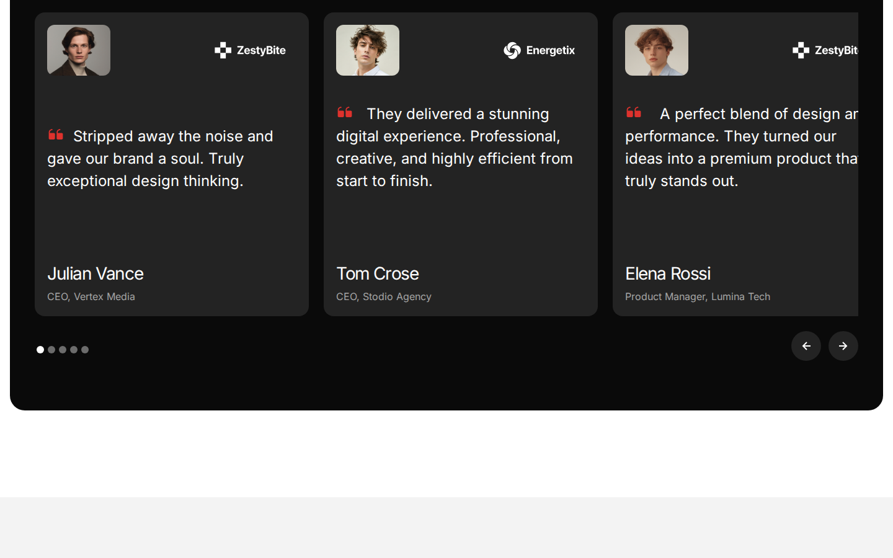
Task: Click the name Julian Vance
Action: point(96,273)
